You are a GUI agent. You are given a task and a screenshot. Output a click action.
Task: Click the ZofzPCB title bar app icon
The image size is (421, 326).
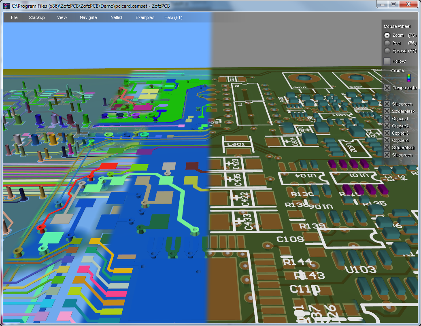6,6
